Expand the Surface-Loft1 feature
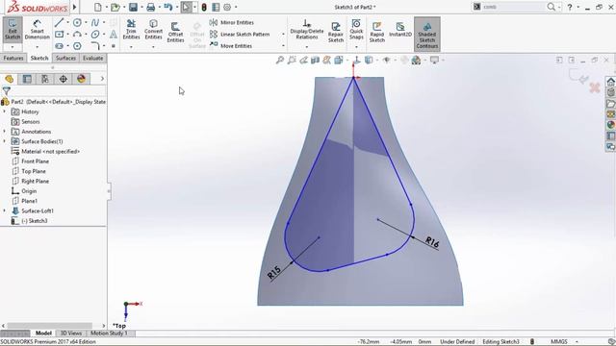Viewport: 616px width, 346px height. point(4,210)
